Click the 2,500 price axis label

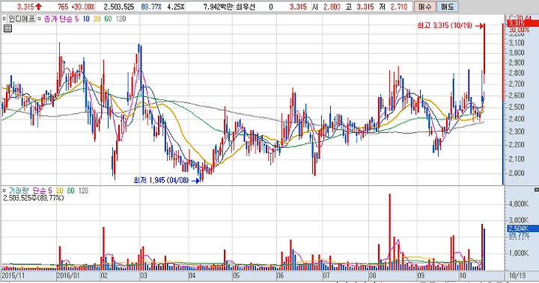[517, 107]
